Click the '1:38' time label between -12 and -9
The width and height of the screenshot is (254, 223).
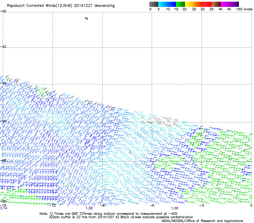point(89,208)
